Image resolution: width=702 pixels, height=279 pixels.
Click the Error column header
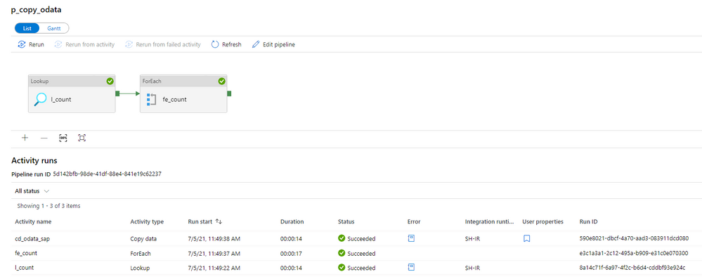[x=414, y=221]
